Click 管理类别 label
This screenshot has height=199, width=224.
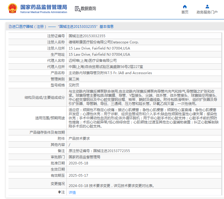click(x=58, y=79)
